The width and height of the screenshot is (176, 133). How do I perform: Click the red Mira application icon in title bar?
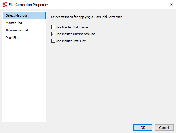5,5
